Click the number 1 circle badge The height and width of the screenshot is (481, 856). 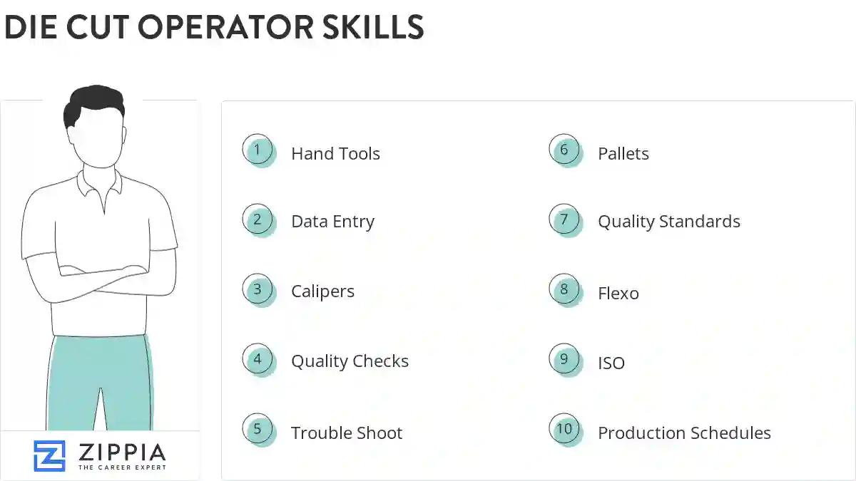[x=258, y=150]
